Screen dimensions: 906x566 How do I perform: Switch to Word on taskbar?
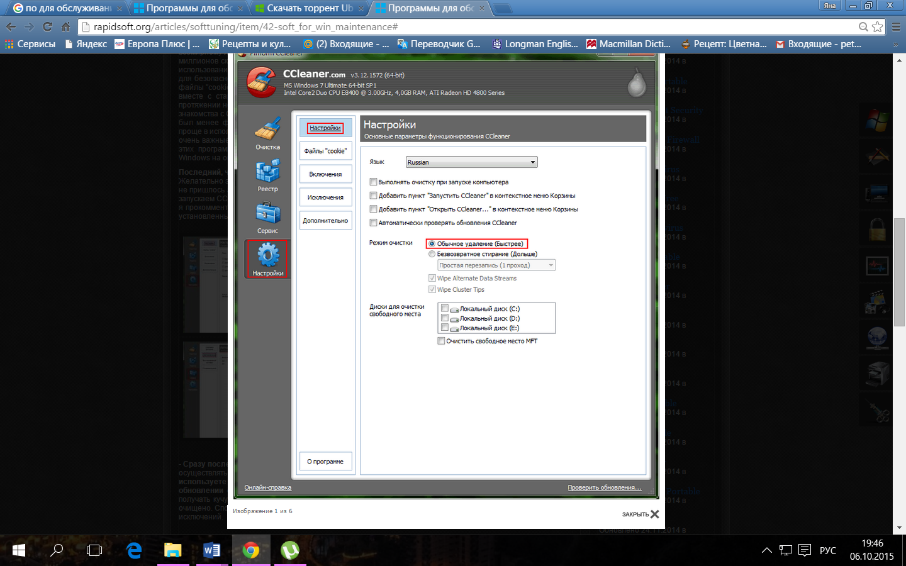211,550
